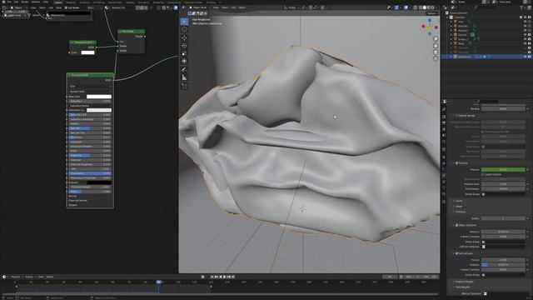Open the outliner filter funnel icon

522,7
